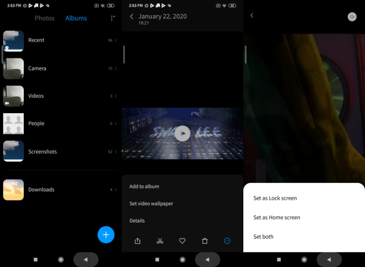Viewport: 365px width, 267px height.
Task: Tap battery indicator in video screen status bar
Action: pos(232,5)
